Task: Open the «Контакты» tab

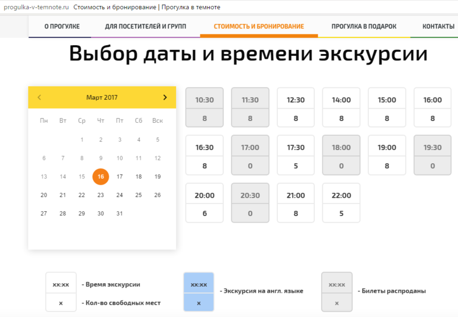Action: (x=438, y=27)
